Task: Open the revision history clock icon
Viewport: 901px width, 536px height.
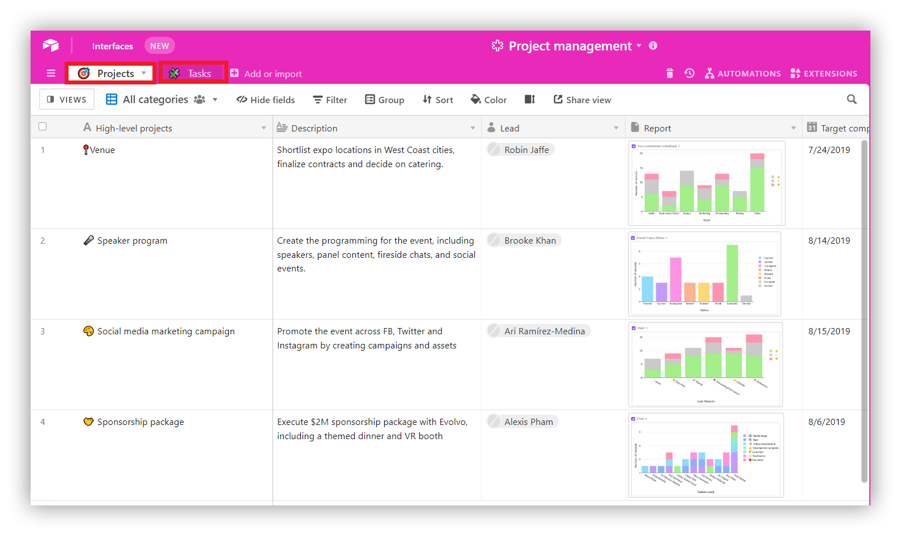Action: click(689, 73)
